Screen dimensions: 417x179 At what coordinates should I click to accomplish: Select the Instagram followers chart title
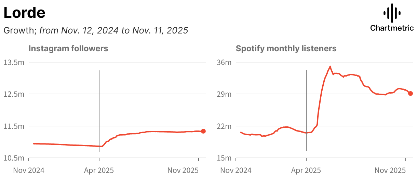click(x=68, y=49)
